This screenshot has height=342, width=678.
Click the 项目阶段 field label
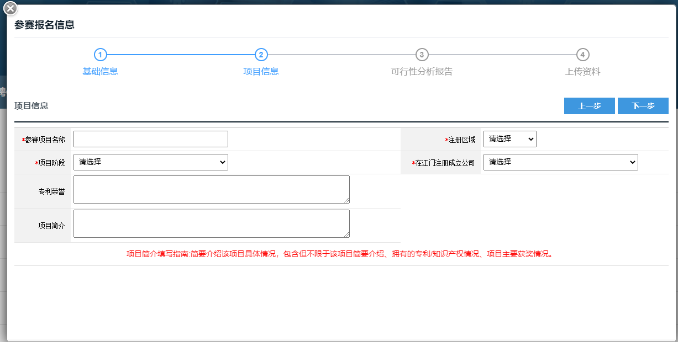50,163
